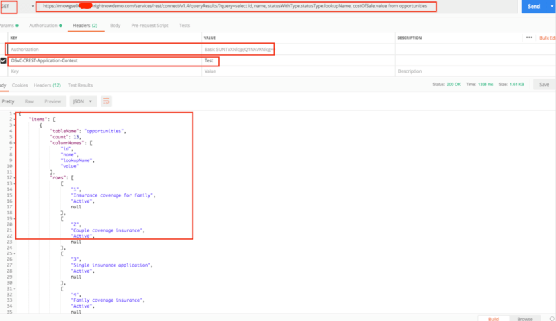Open the request Tests tab

184,25
